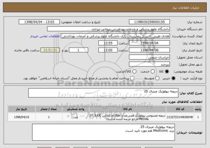Click the نام کالا column header
Screen dimensions: 210x148
(128, 109)
